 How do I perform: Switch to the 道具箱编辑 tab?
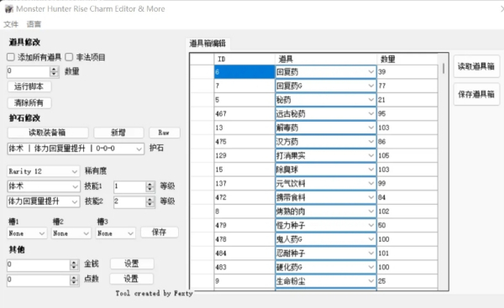pos(207,44)
